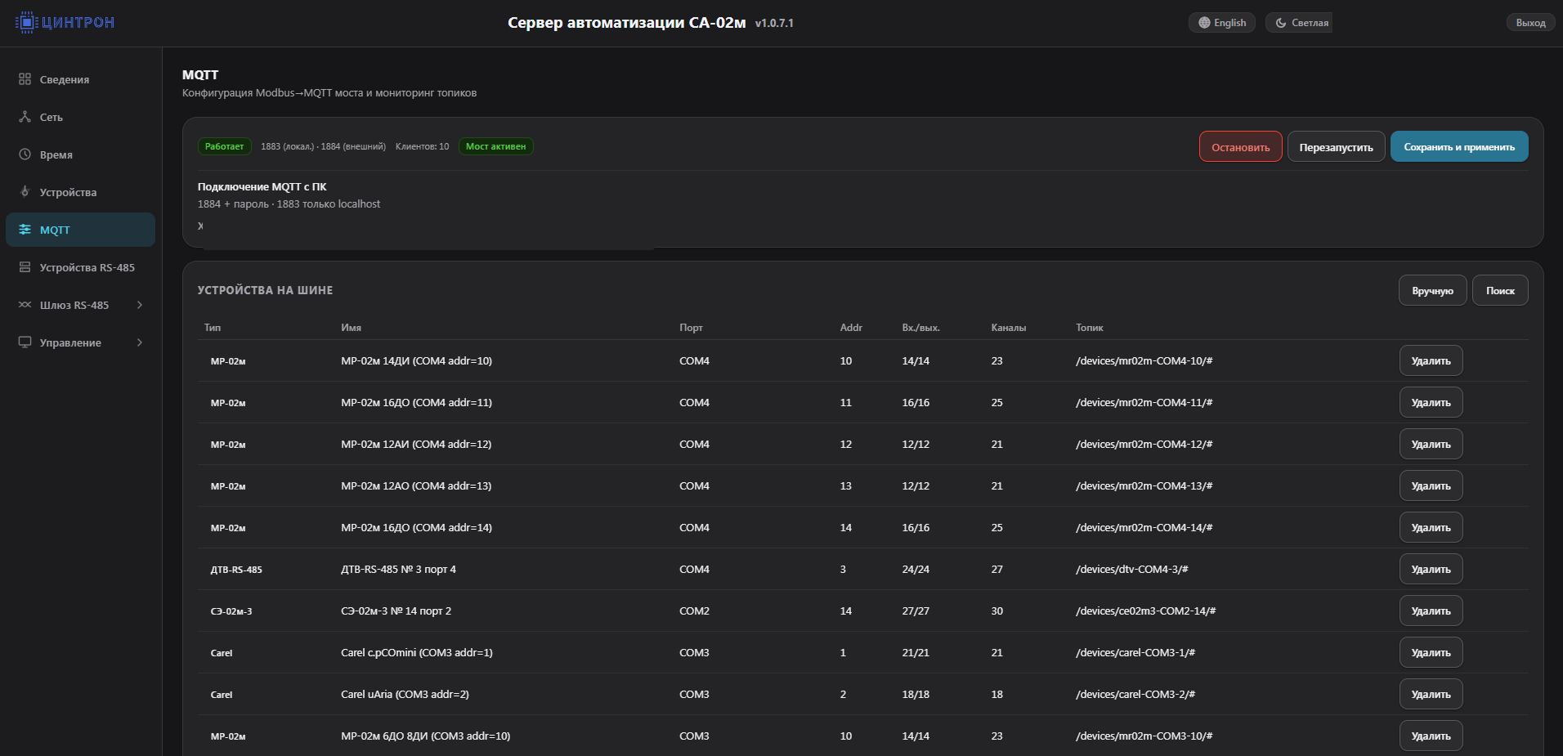Expand the Шлюз RS-485 submenu chevron
1563x756 pixels.
point(140,305)
